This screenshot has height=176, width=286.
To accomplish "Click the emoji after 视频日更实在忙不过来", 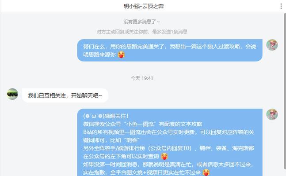I will click(x=206, y=172).
